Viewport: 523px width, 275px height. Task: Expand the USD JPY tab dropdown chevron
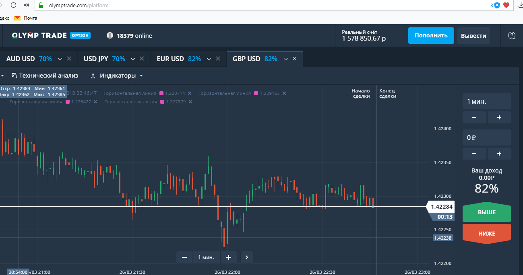click(133, 59)
